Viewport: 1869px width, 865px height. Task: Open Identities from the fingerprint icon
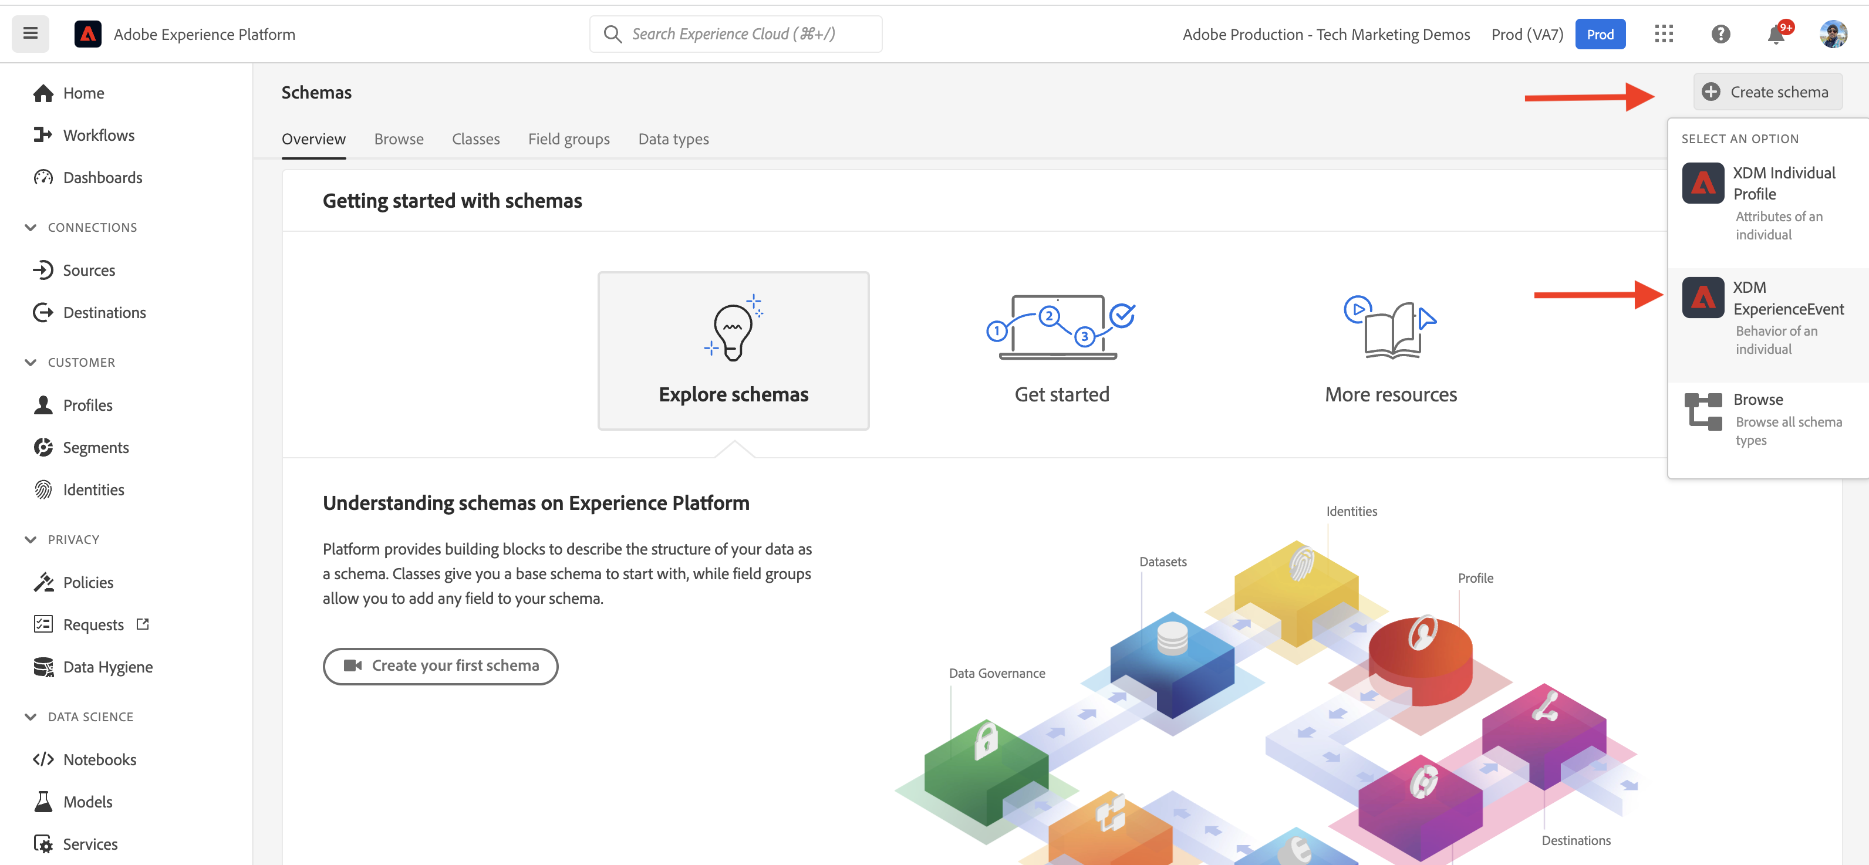(43, 489)
